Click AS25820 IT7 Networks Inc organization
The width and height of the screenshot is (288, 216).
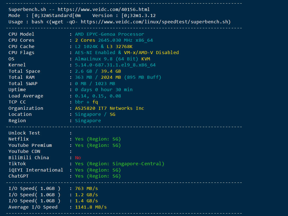pos(109,108)
